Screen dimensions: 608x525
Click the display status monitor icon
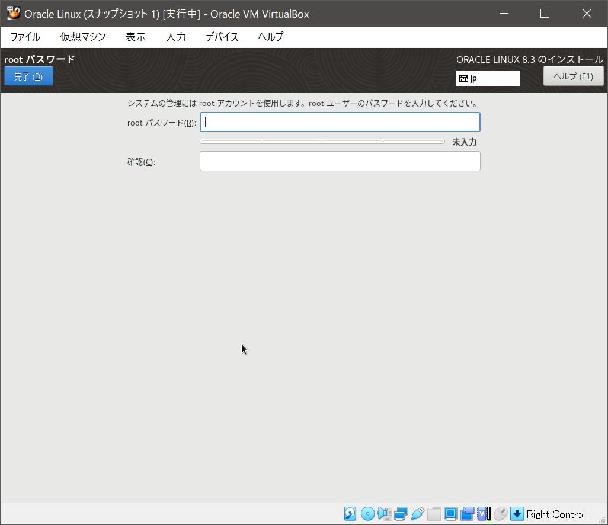451,514
